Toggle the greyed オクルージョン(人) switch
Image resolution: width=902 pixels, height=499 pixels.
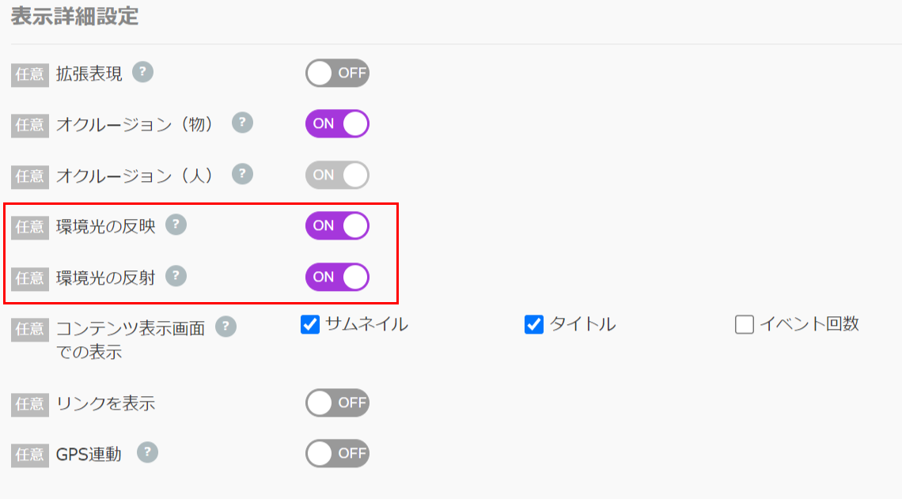point(337,175)
